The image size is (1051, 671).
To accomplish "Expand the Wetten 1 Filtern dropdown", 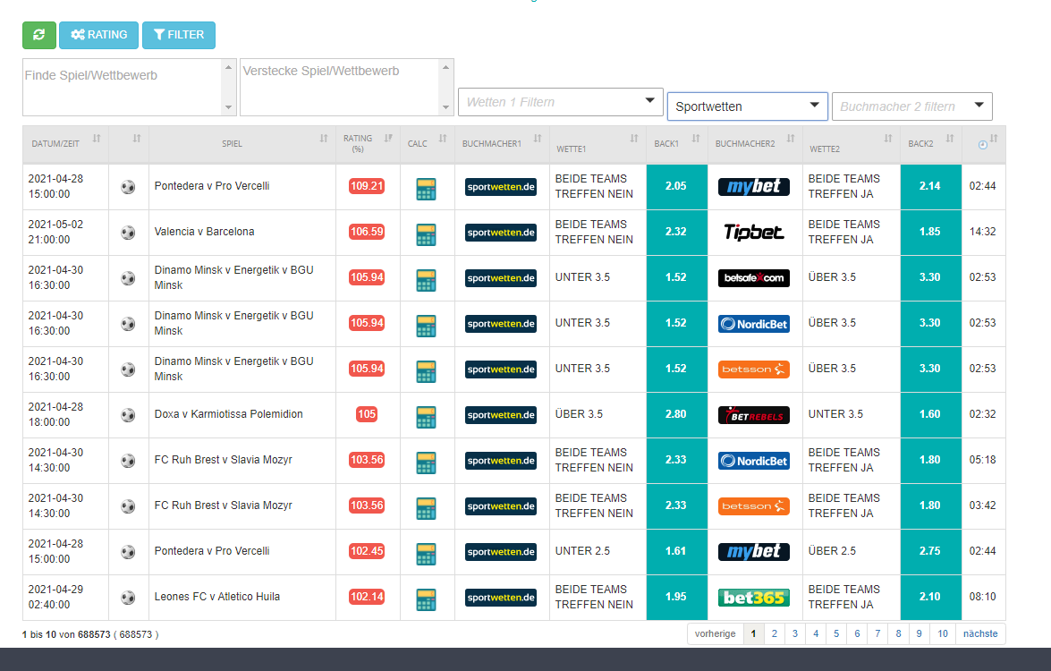I will (x=560, y=102).
